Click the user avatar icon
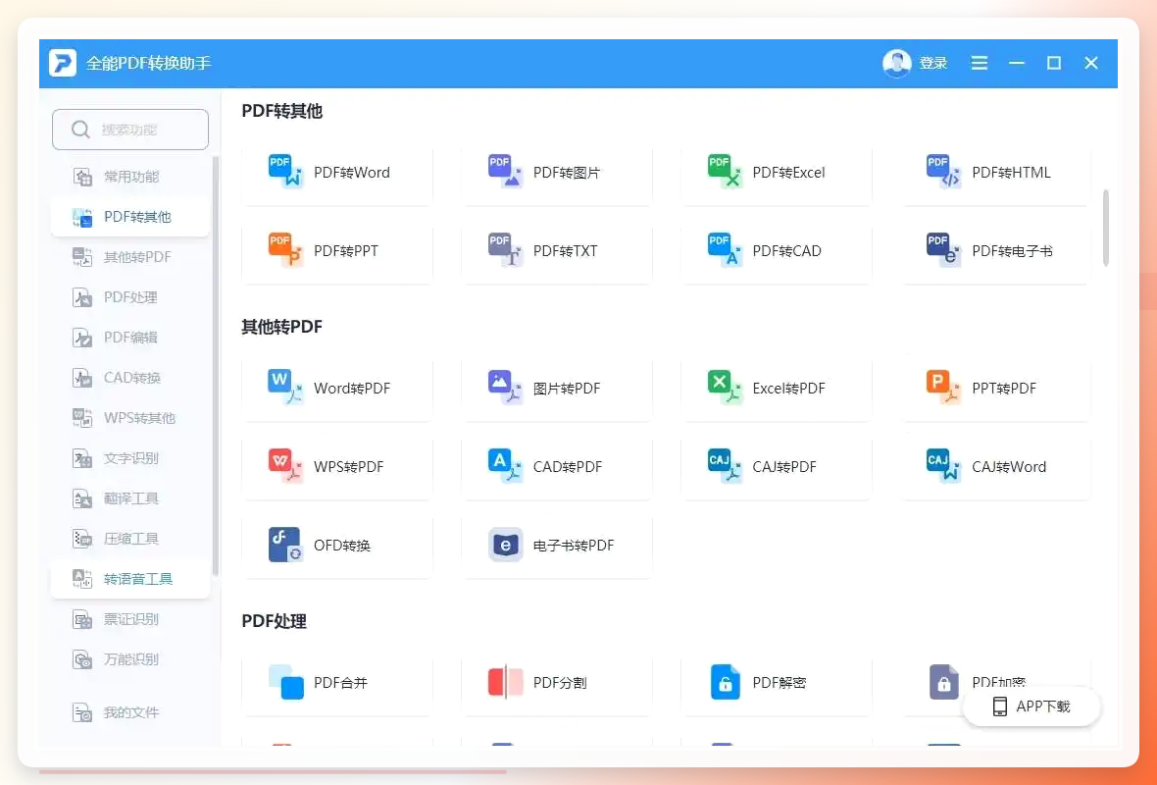 pyautogui.click(x=896, y=64)
